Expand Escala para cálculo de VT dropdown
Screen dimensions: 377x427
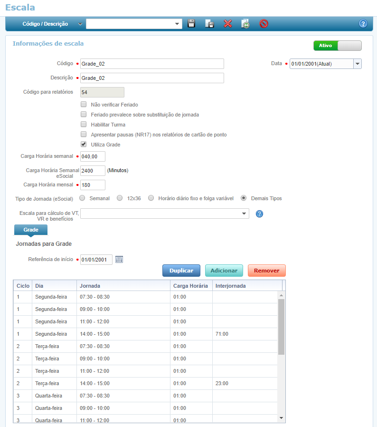[x=244, y=213]
